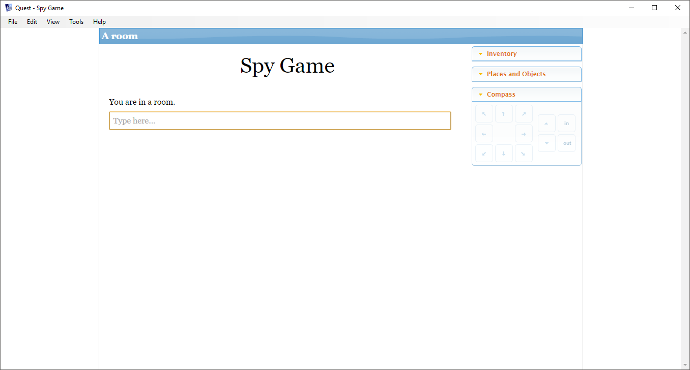Screen dimensions: 690x370
Task: Go south with the compass arrow
Action: [504, 153]
